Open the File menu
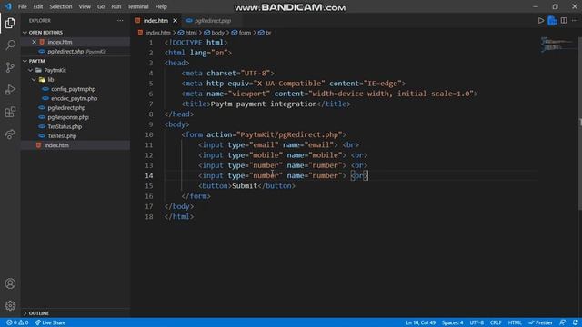 tap(22, 6)
